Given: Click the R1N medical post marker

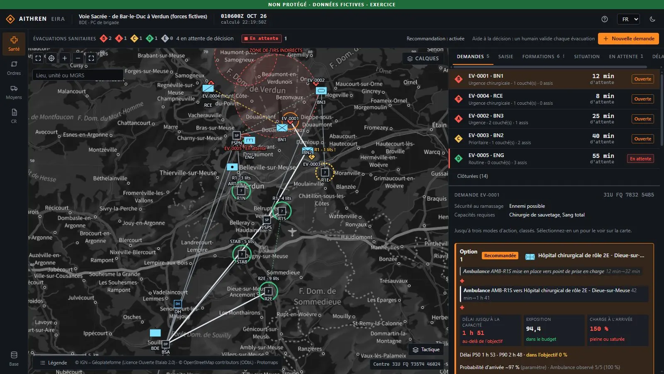Looking at the screenshot, I should pyautogui.click(x=241, y=191).
